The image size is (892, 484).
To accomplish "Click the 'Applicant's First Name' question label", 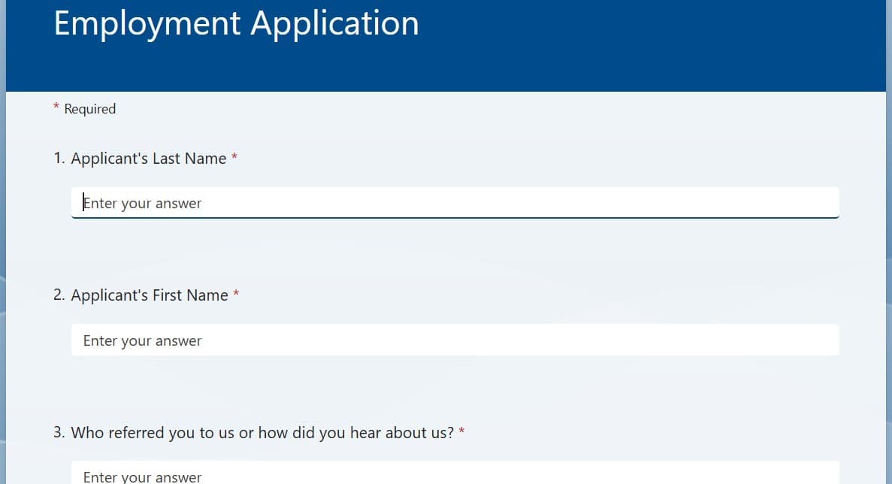I will (x=150, y=295).
